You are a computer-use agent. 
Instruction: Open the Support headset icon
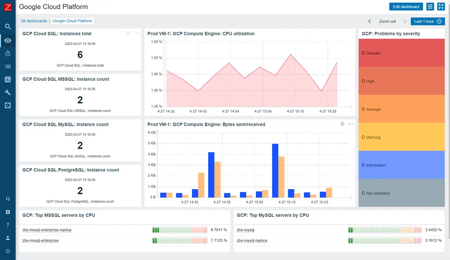pyautogui.click(x=8, y=199)
